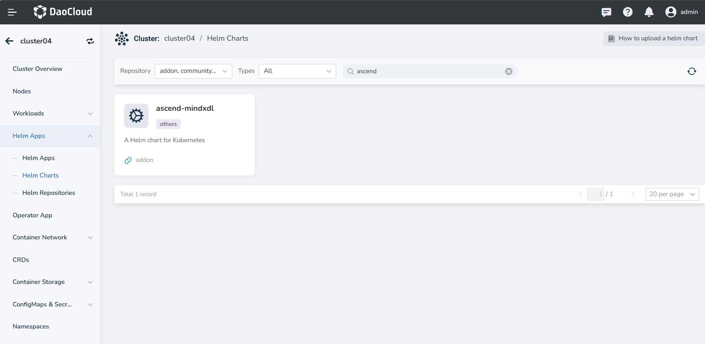This screenshot has height=344, width=705.
Task: Open the messages chat icon
Action: tap(606, 12)
